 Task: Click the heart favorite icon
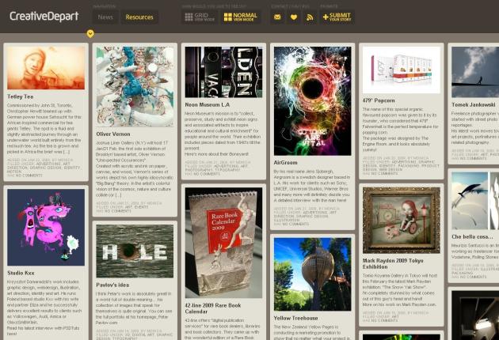pyautogui.click(x=294, y=17)
